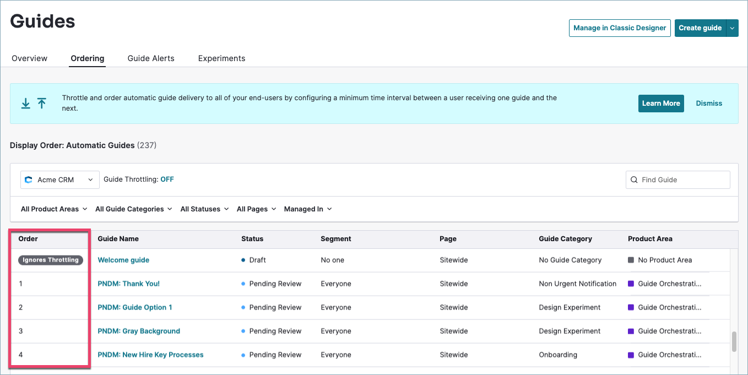This screenshot has width=748, height=375.
Task: Open the Welcome guide link
Action: pyautogui.click(x=123, y=260)
